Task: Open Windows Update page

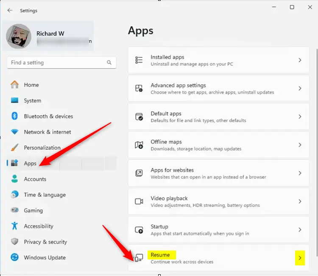Action: tap(45, 257)
